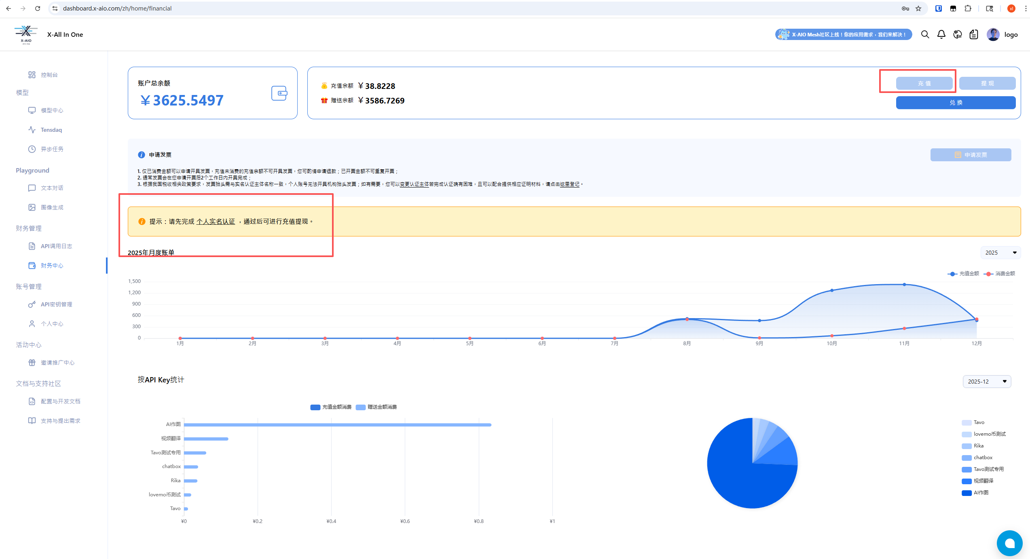Click the browser address bar URL

(x=117, y=8)
